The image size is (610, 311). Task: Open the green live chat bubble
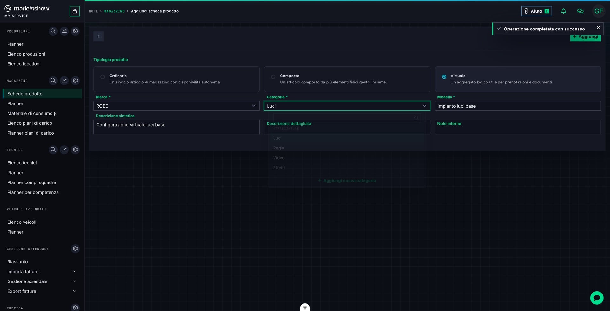597,298
